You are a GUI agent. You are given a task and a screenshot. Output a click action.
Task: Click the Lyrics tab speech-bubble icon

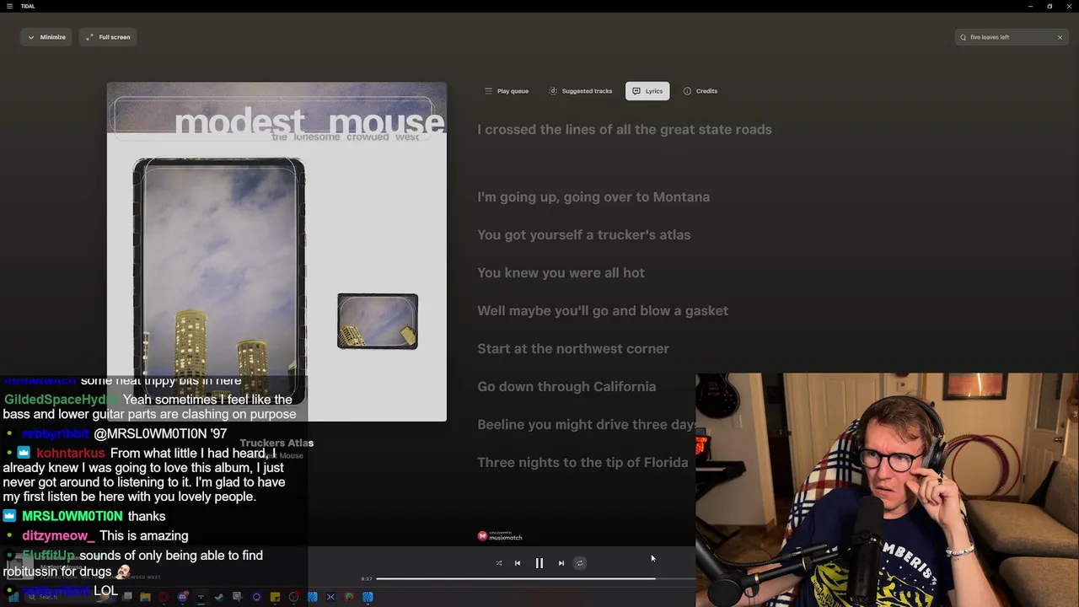coord(636,91)
